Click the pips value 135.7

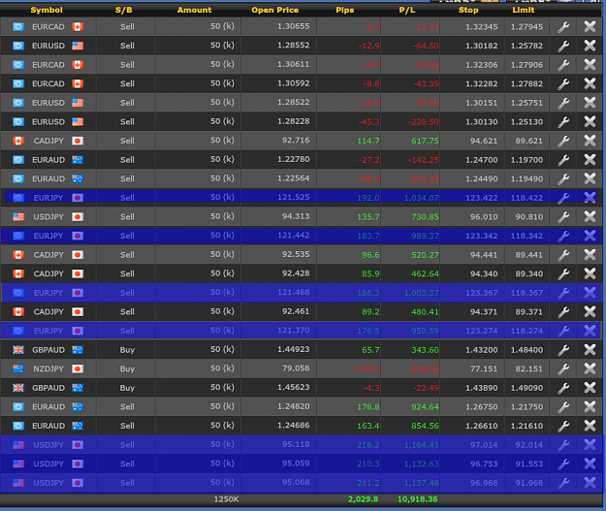click(368, 217)
